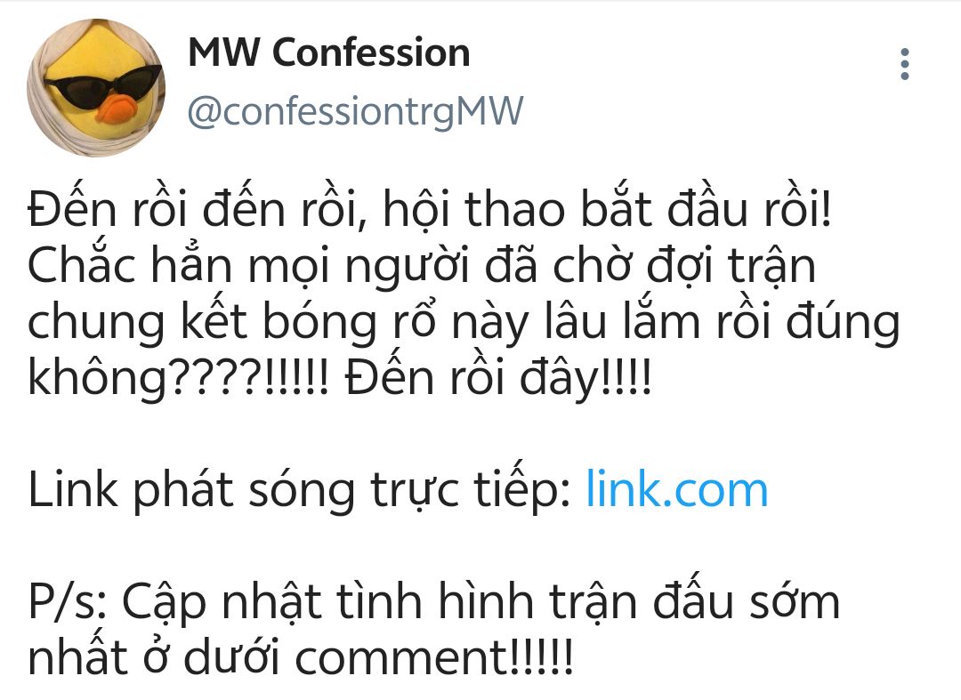The height and width of the screenshot is (700, 961).
Task: Click the duck with sunglasses profile avatar
Action: pos(96,86)
